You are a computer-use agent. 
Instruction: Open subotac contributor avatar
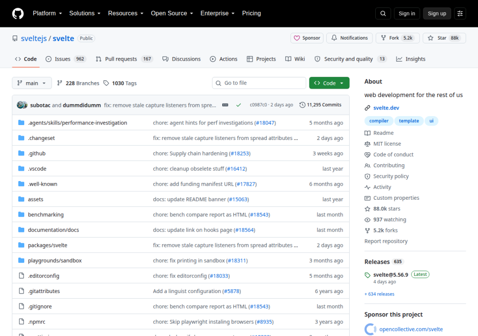click(x=21, y=105)
